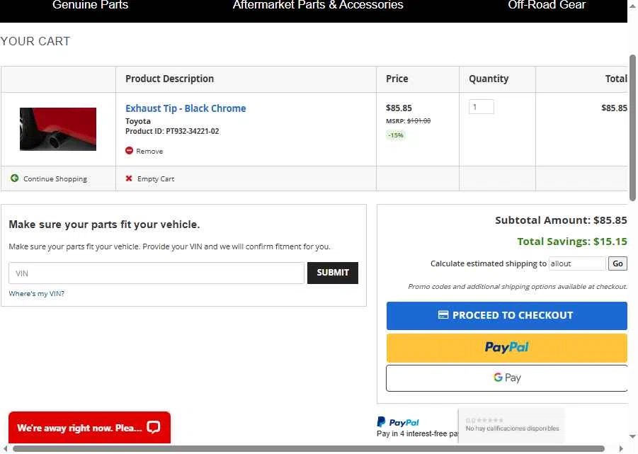
Task: Click the Empty Cart link
Action: point(156,179)
